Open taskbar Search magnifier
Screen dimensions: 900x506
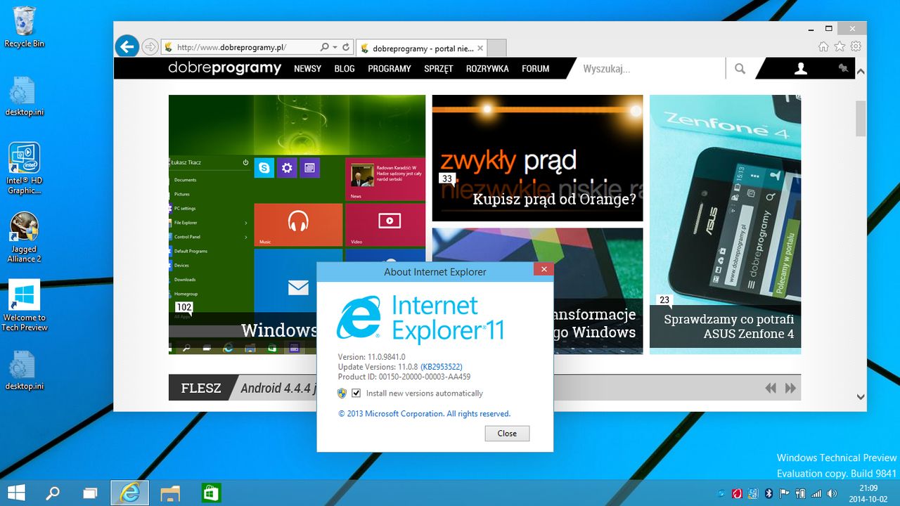[x=53, y=493]
